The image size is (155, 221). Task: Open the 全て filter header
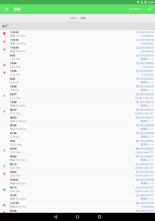(x=77, y=26)
